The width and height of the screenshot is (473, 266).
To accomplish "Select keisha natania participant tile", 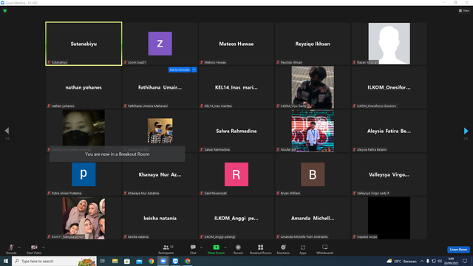I will point(160,218).
